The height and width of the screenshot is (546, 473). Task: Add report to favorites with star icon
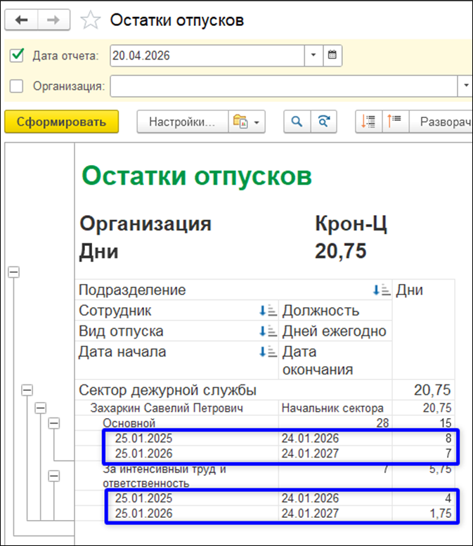pos(91,20)
